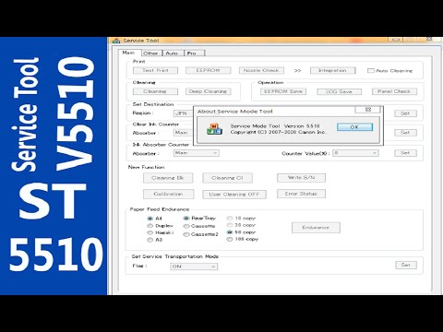Click OK in the About dialog
The height and width of the screenshot is (332, 443).
click(354, 127)
